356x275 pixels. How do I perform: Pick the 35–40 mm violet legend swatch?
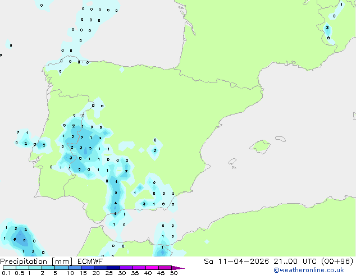pyautogui.click(x=139, y=268)
